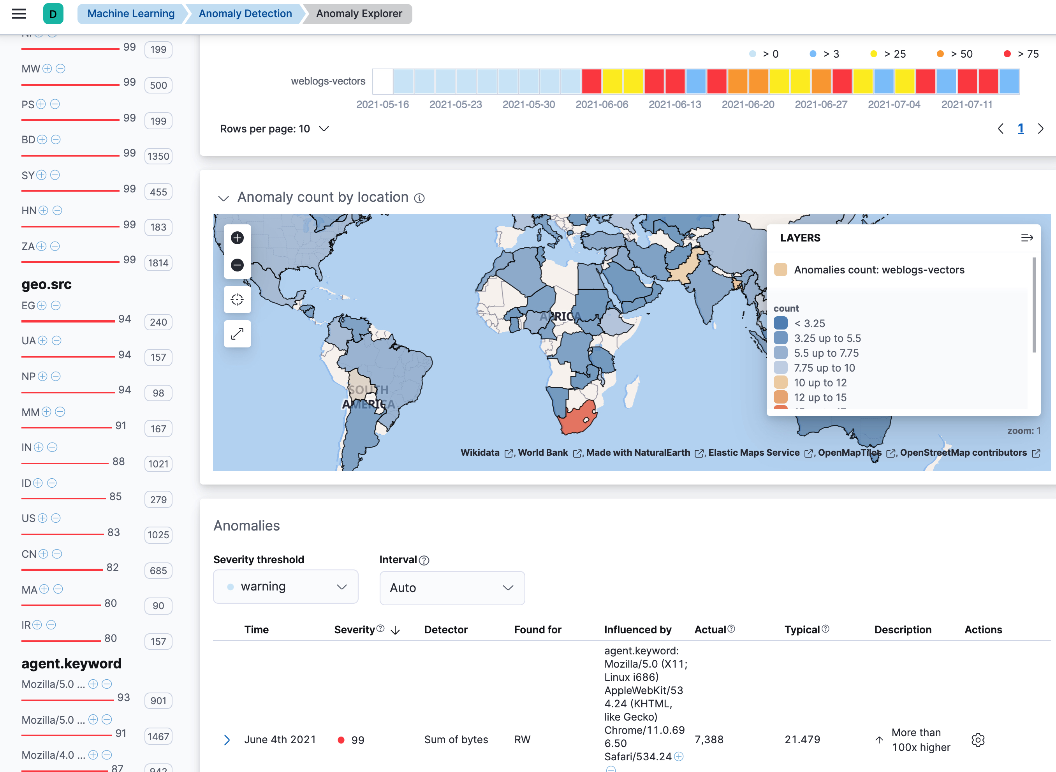Click the map zoom in button

237,238
